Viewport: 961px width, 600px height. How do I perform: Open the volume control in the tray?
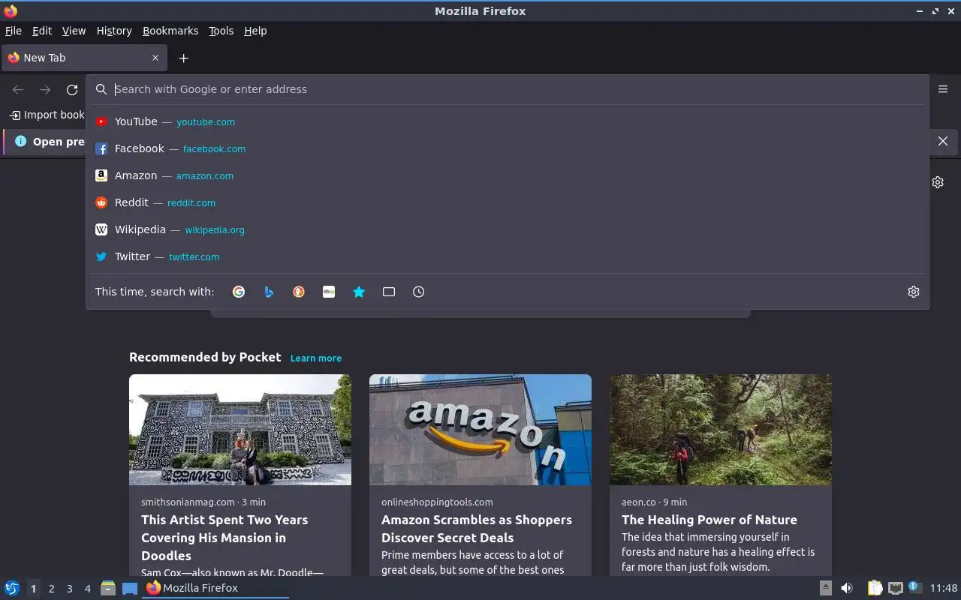point(847,588)
